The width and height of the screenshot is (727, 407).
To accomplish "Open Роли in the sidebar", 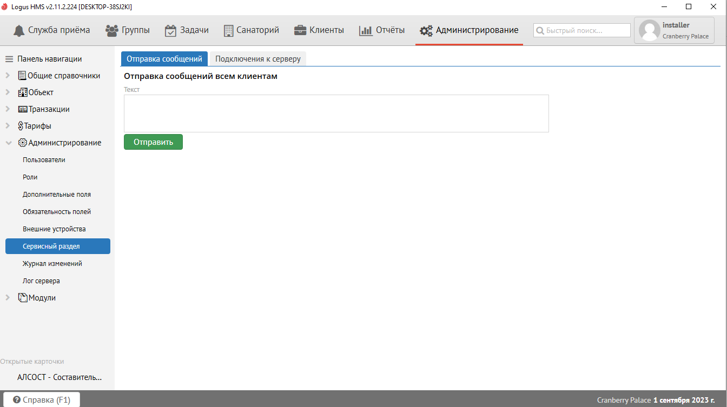I will (30, 177).
